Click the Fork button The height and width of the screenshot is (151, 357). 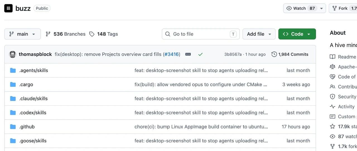point(344,8)
